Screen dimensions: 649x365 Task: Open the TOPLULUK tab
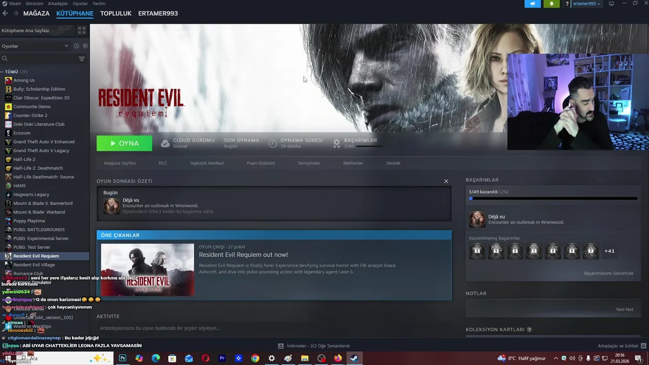(x=116, y=13)
